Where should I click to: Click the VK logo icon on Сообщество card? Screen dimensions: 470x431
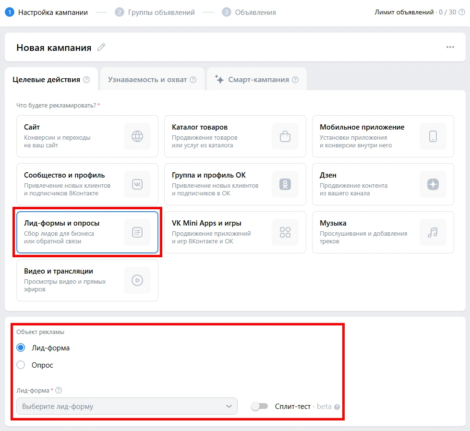click(137, 184)
